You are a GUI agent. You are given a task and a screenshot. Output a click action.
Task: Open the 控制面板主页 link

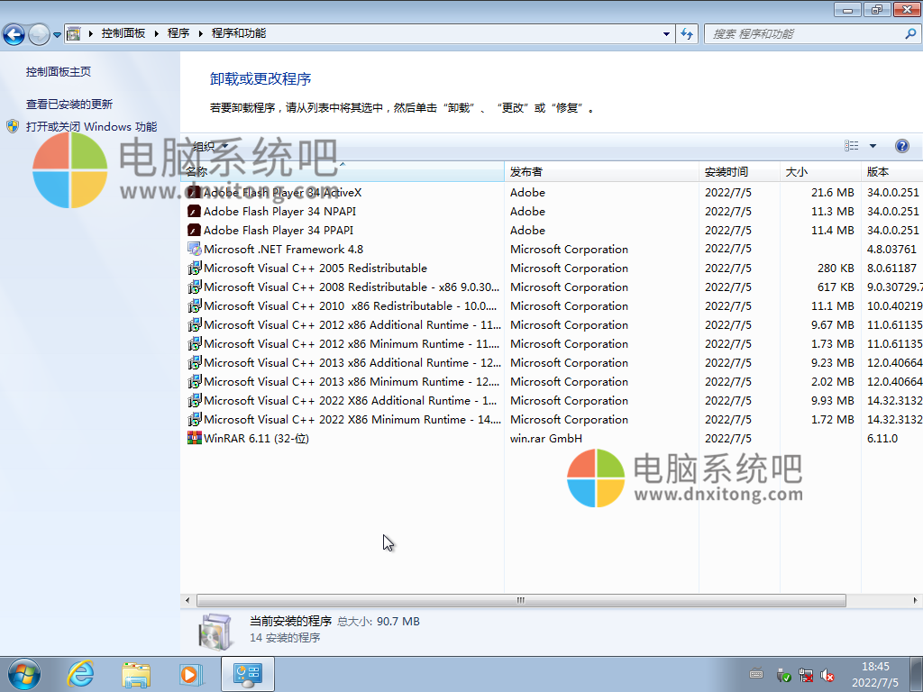(59, 72)
